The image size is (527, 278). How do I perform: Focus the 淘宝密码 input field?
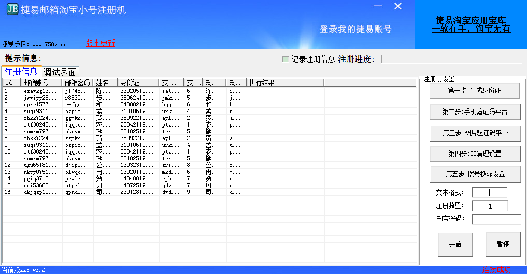496,219
